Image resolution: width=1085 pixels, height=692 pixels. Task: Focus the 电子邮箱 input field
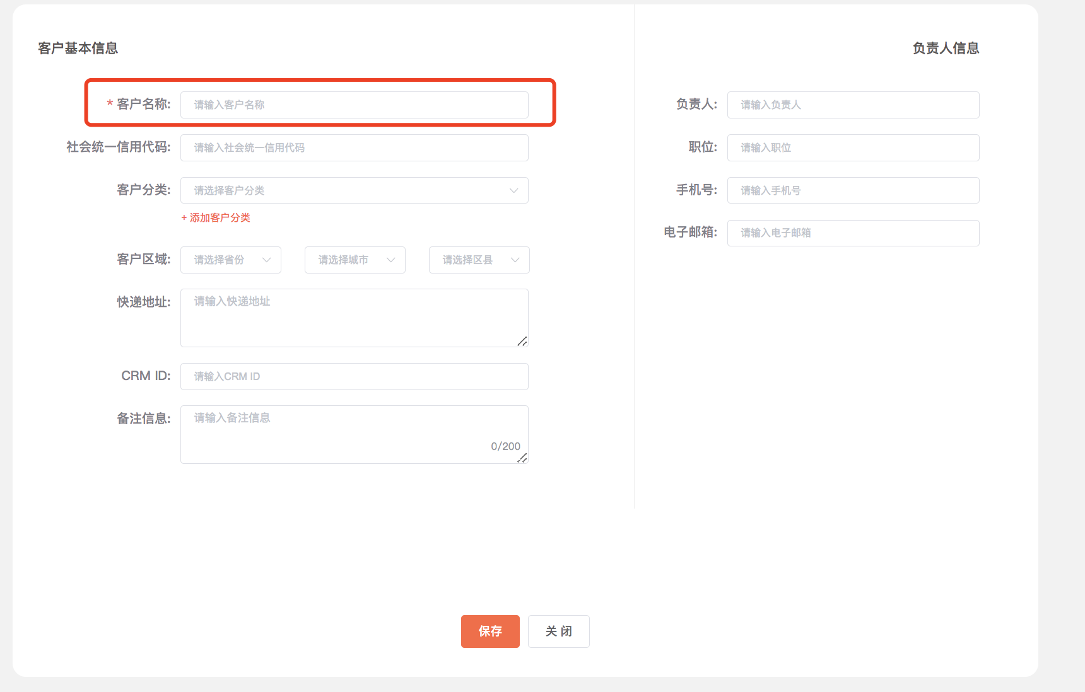853,233
